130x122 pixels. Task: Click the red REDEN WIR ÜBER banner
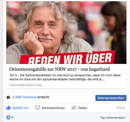(67, 57)
